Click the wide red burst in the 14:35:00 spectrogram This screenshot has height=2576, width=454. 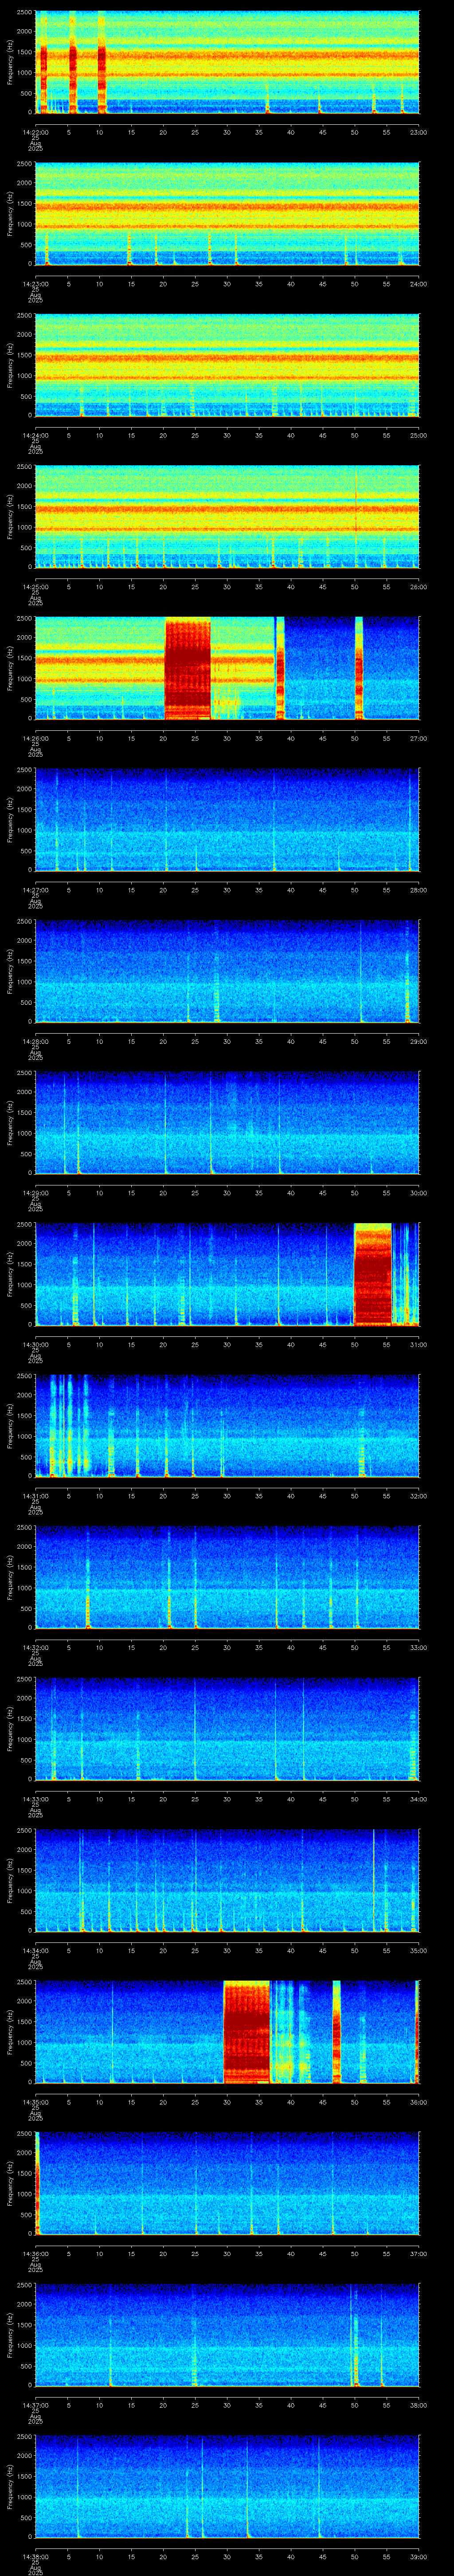247,2032
